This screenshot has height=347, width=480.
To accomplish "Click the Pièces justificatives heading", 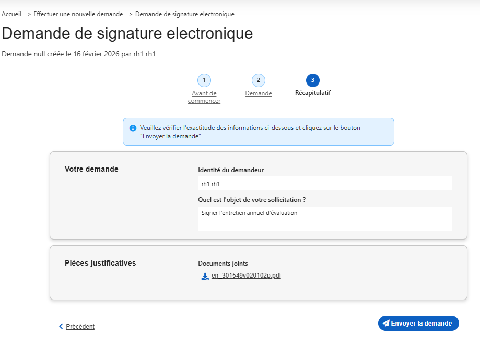I will coord(100,263).
